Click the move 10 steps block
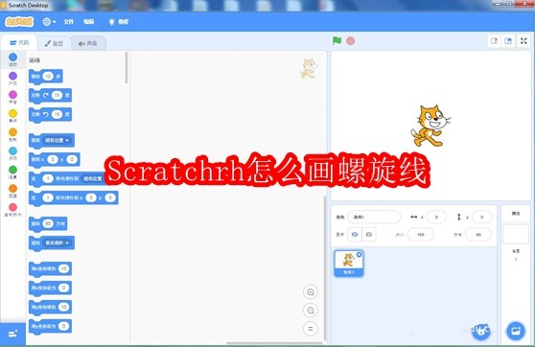Image resolution: width=535 pixels, height=347 pixels. (x=45, y=77)
